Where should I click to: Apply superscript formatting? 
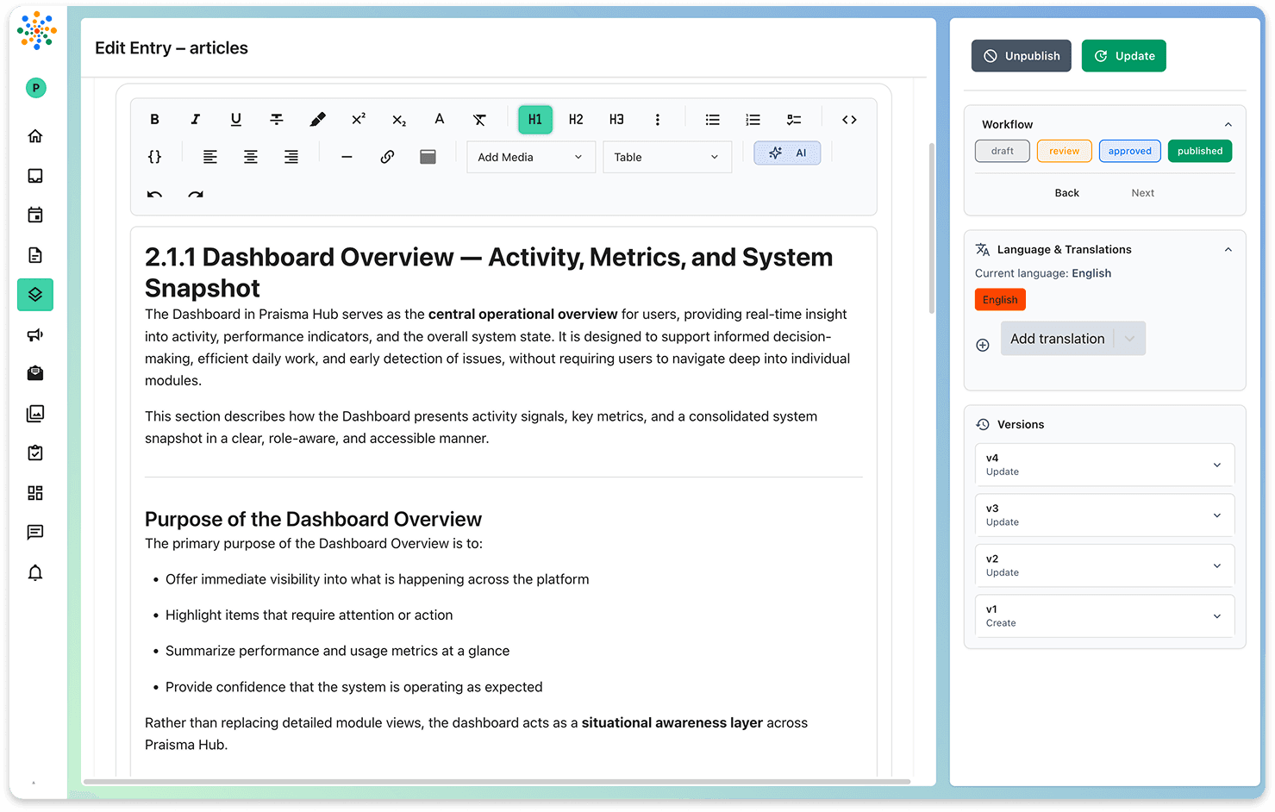(x=359, y=119)
